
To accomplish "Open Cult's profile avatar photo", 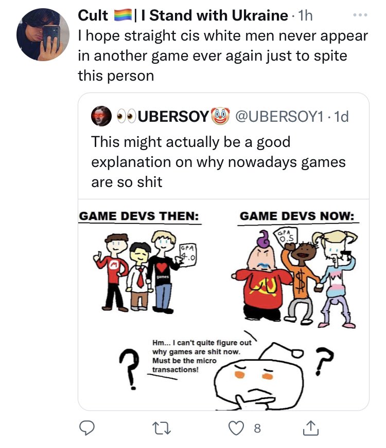I will pos(43,34).
